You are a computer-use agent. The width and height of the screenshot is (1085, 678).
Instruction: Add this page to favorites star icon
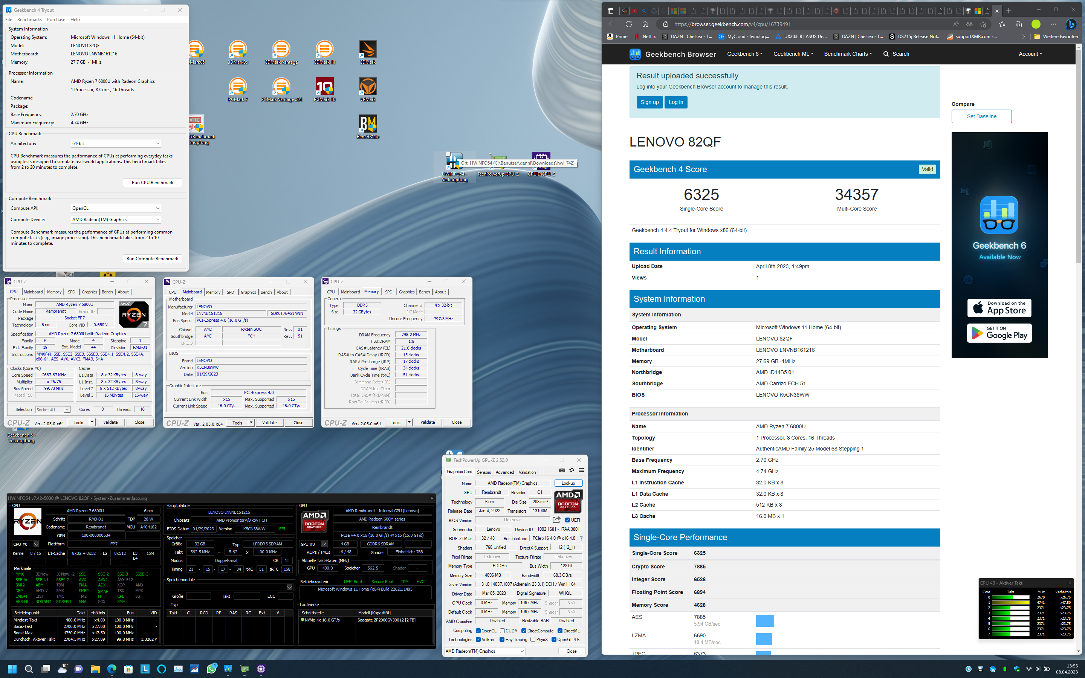(x=983, y=24)
